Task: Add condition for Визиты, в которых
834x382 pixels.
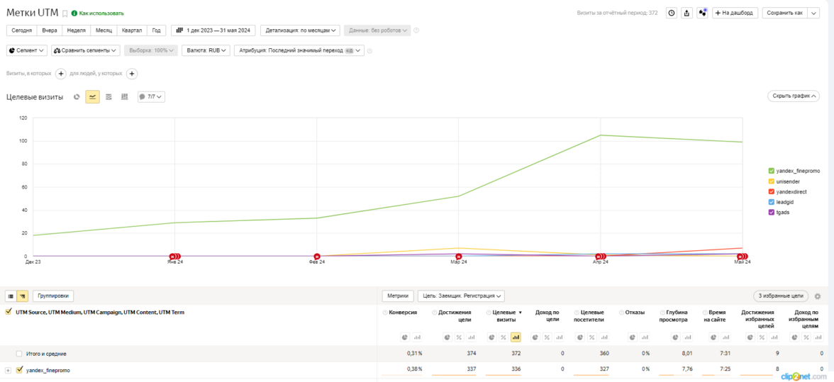Action: (x=61, y=74)
